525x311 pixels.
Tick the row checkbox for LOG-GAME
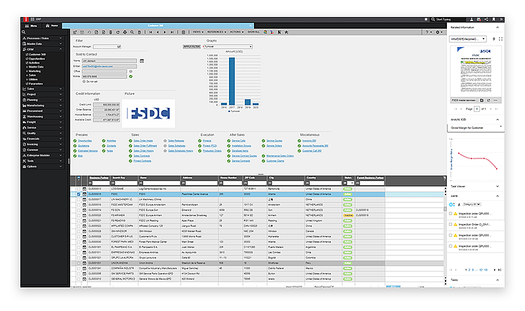[x=78, y=189]
